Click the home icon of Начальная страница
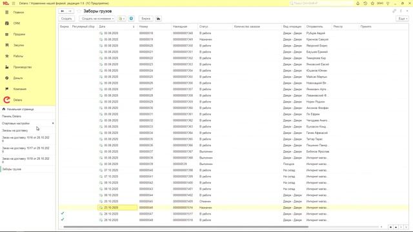This screenshot has width=413, height=232. 4,109
